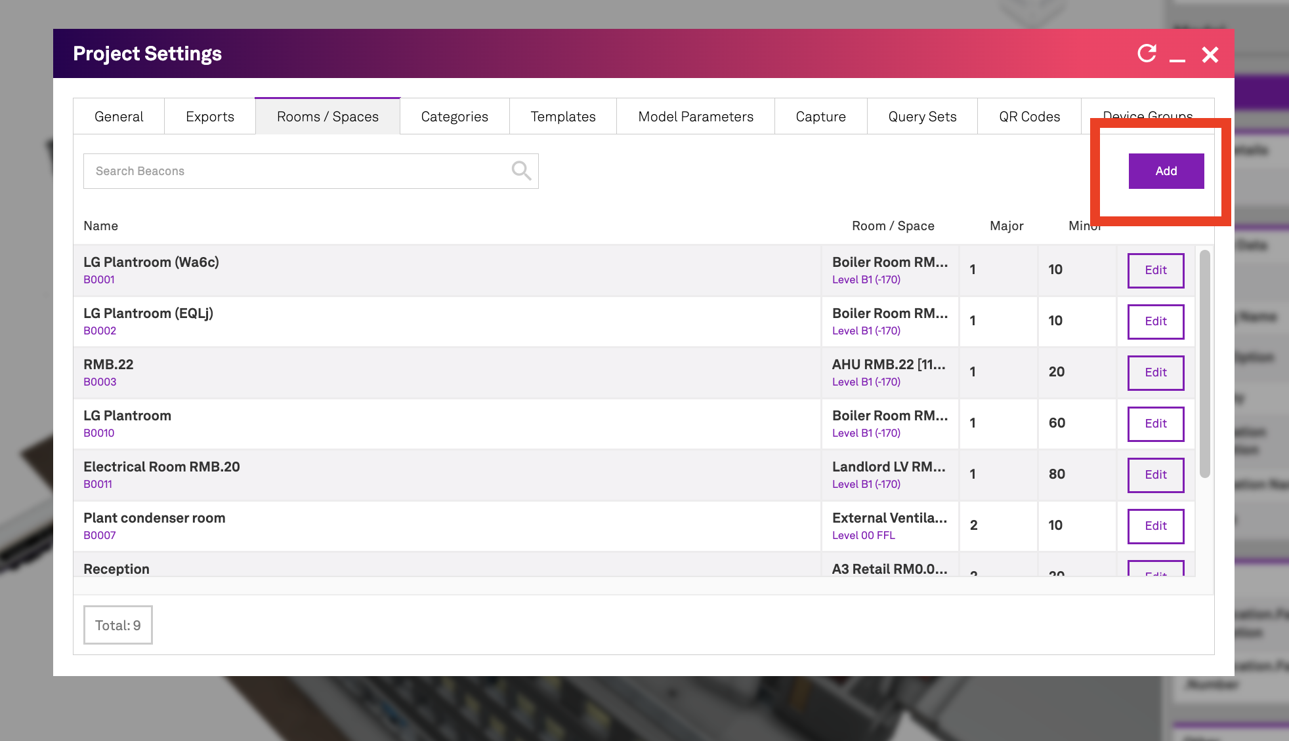Close the Project Settings dialog
The width and height of the screenshot is (1289, 741).
(1210, 54)
